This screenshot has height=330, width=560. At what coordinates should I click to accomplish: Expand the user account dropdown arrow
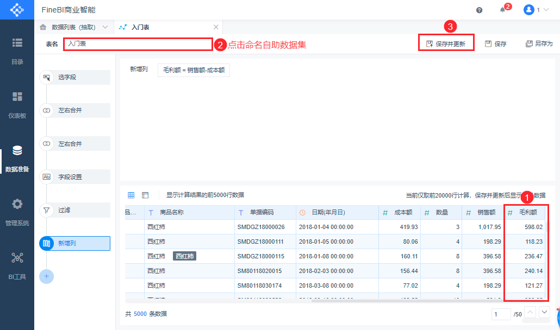(x=546, y=10)
